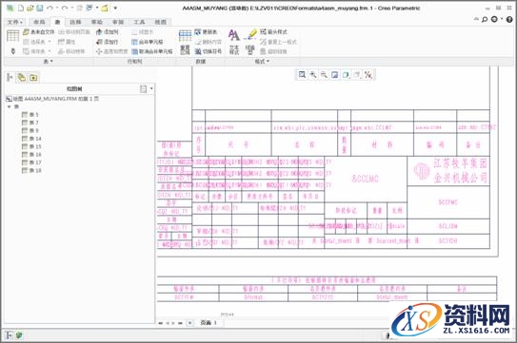Click the status bar navigator toggle icon at bottom left
This screenshot has height=343, width=517.
pyautogui.click(x=9, y=335)
